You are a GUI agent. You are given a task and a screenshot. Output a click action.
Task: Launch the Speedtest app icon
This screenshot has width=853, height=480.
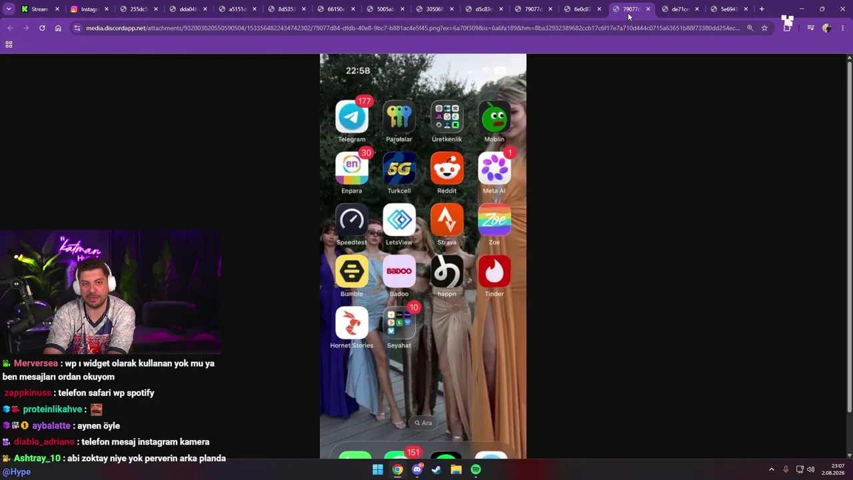click(x=352, y=220)
